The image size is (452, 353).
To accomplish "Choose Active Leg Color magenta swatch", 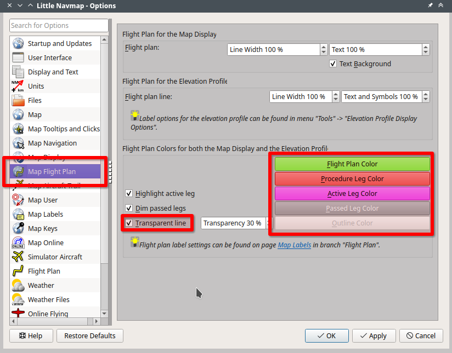I will coord(352,193).
